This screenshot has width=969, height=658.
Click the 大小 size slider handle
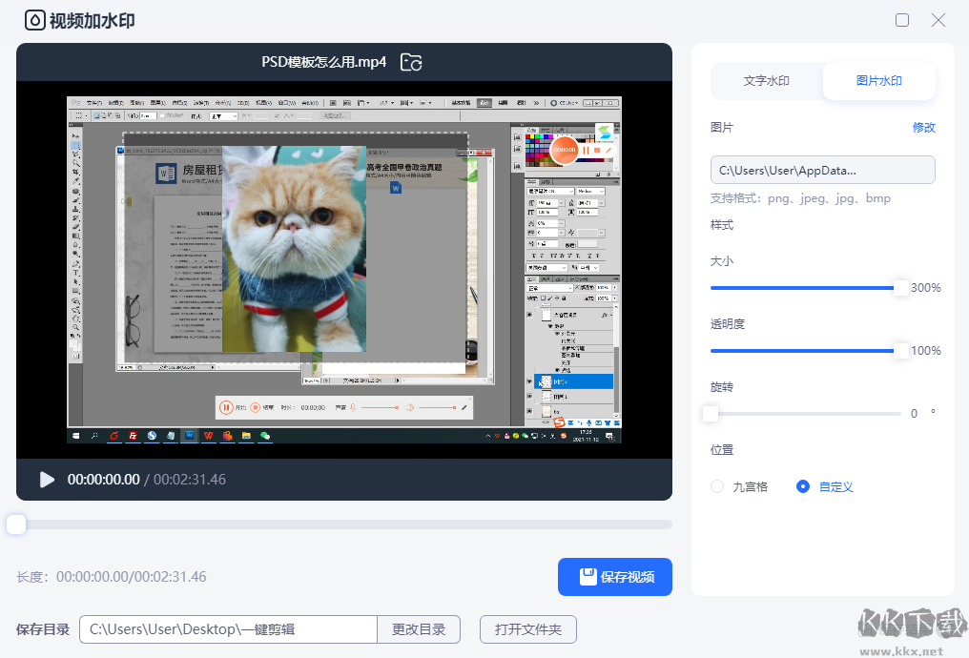(900, 288)
